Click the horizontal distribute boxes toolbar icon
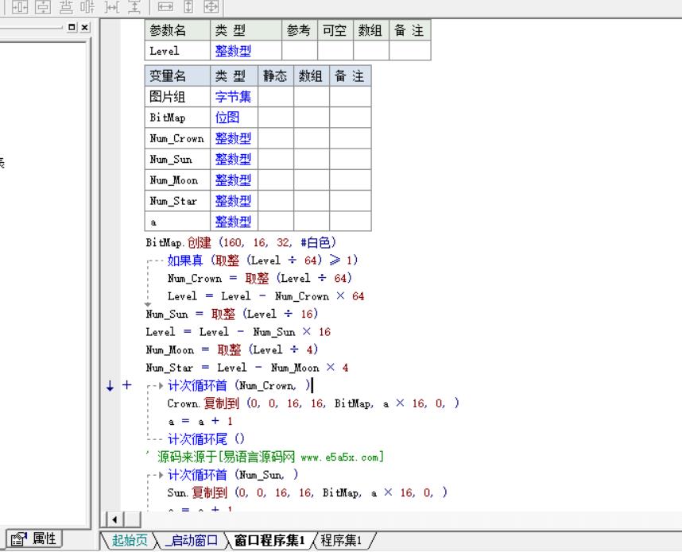This screenshot has height=552, width=682. click(x=88, y=6)
